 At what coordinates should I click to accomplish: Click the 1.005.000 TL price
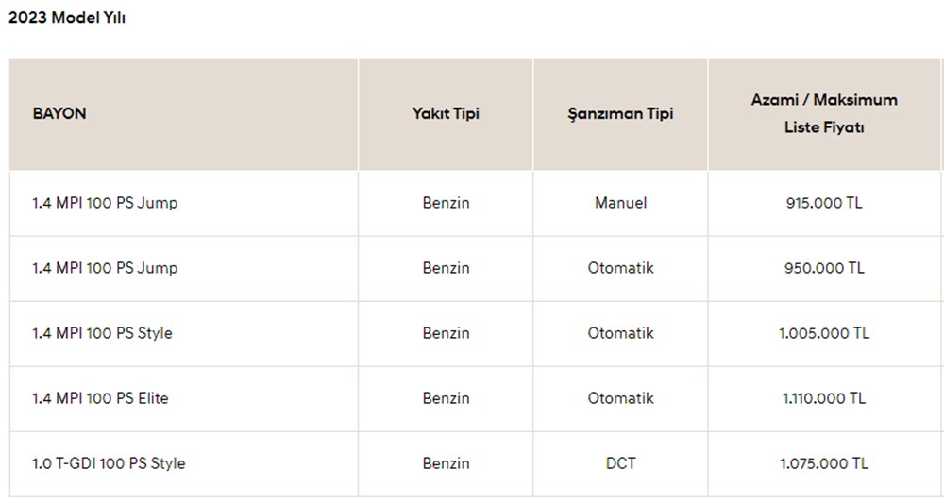pos(824,333)
